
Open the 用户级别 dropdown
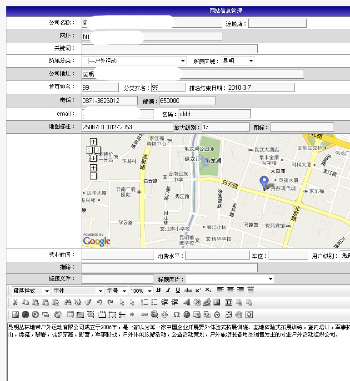tap(345, 255)
